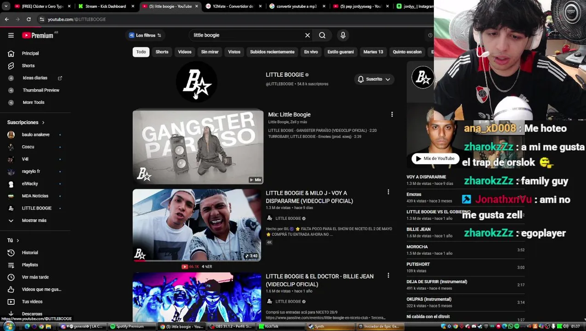
Task: Select the Subidos recientemente chip
Action: pos(272,52)
